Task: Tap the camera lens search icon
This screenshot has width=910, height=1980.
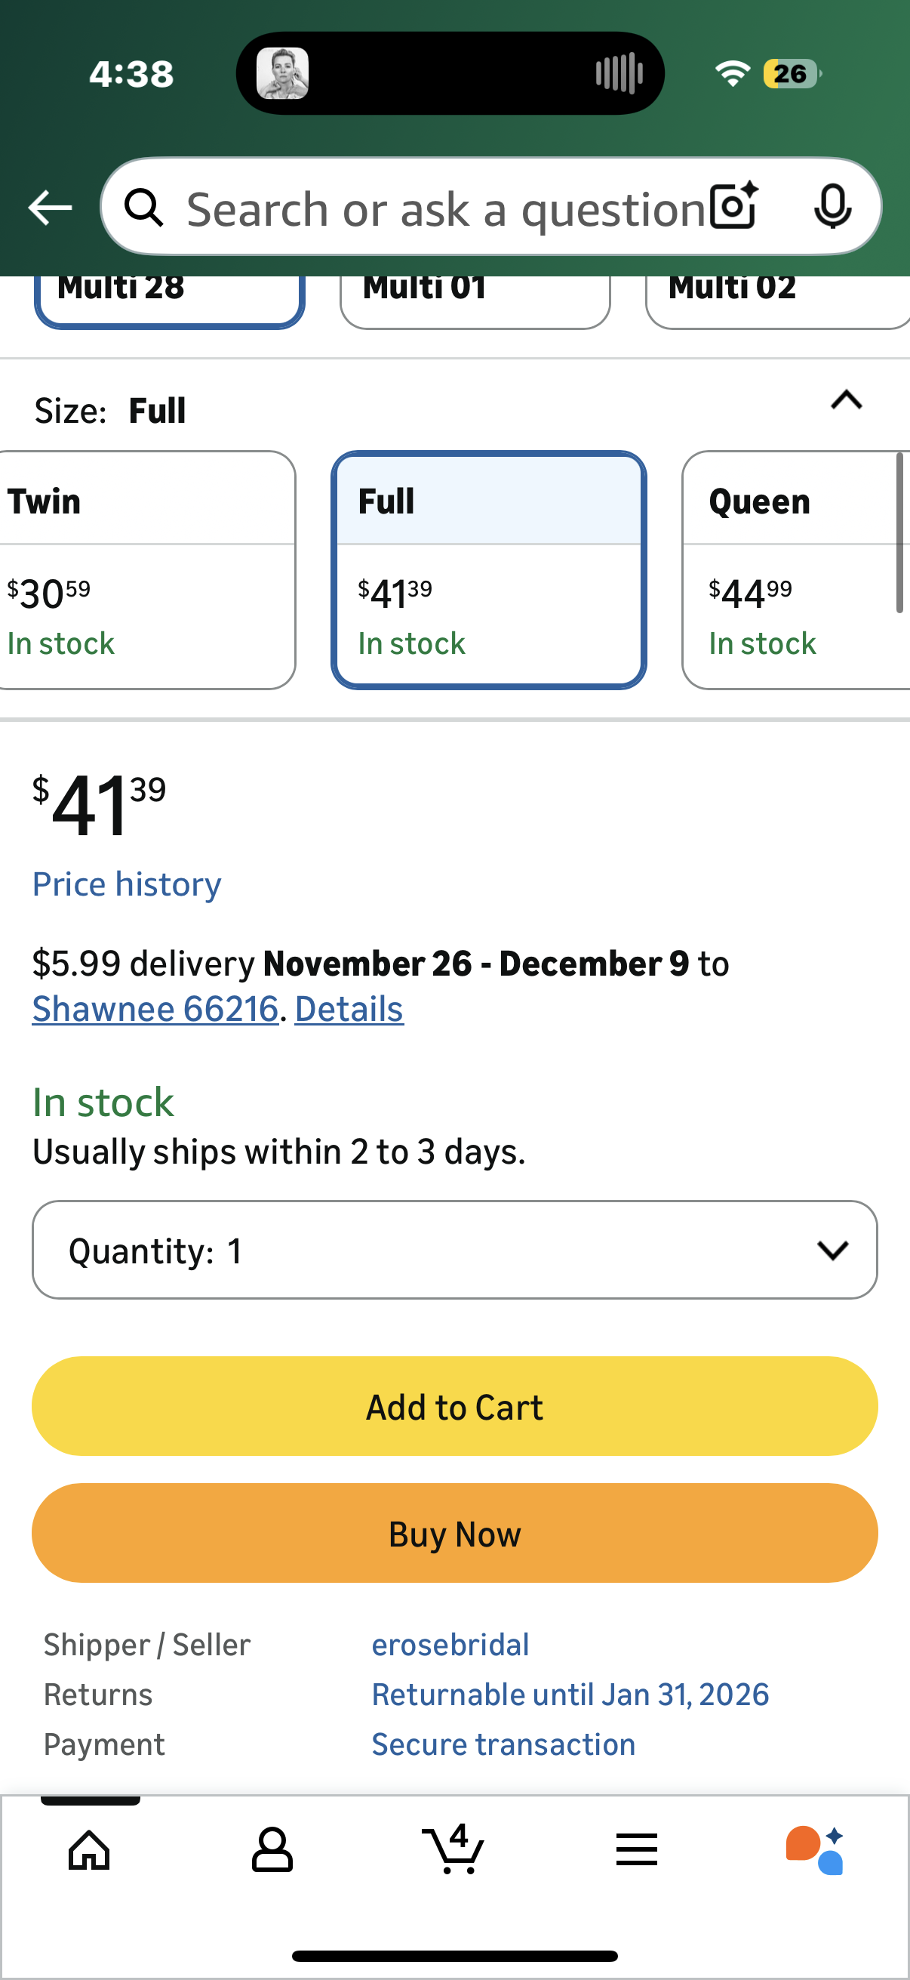Action: 733,207
